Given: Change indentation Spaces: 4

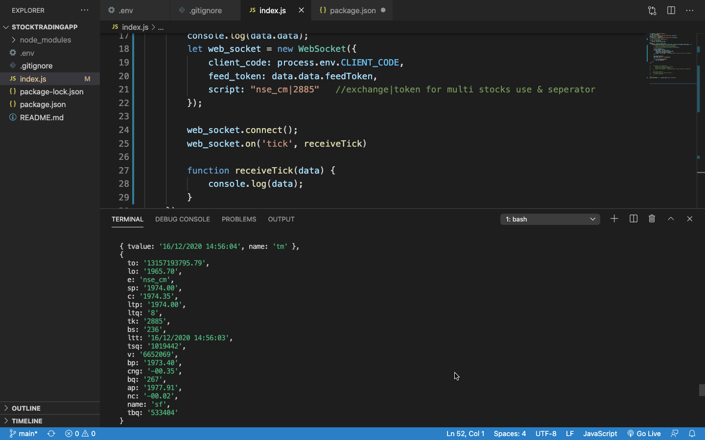Looking at the screenshot, I should click(x=510, y=434).
